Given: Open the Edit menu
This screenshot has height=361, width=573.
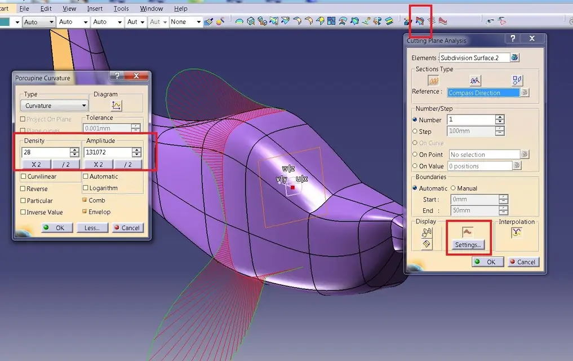Looking at the screenshot, I should tap(46, 8).
